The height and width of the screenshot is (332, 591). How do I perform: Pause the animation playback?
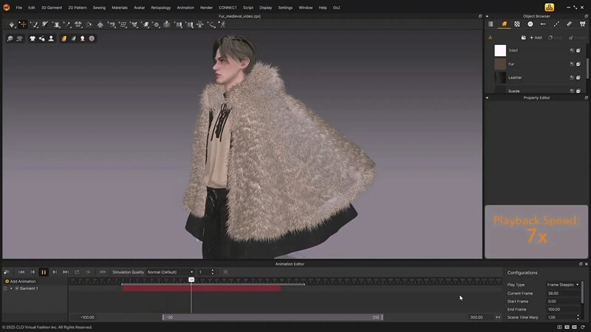pyautogui.click(x=44, y=272)
